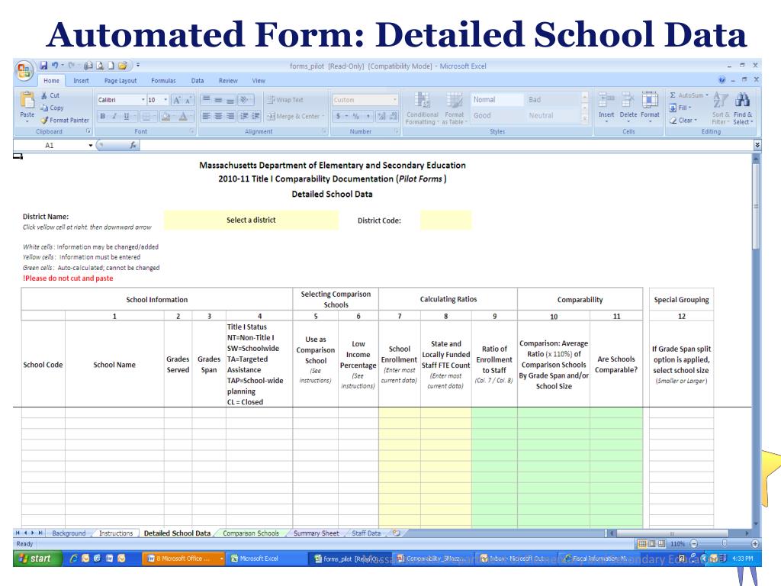Select the Format Painter brush

coord(65,120)
